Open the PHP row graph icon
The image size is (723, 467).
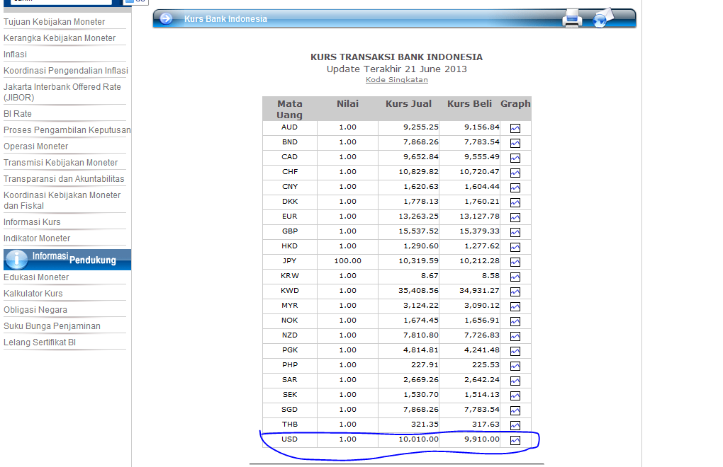pos(515,366)
